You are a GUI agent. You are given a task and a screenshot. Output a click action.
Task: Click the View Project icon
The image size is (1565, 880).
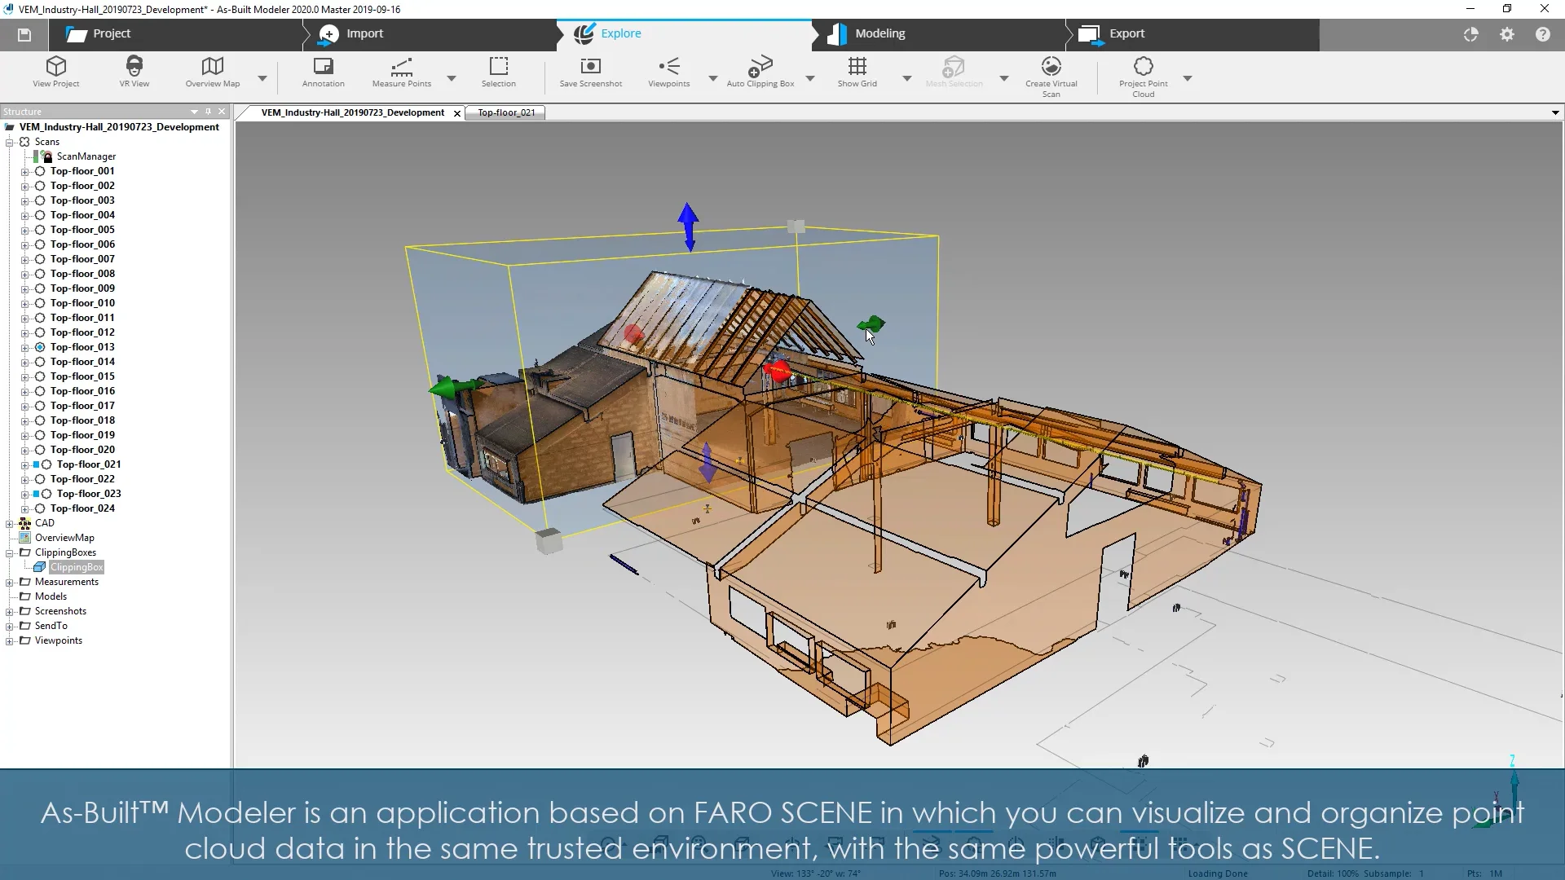tap(55, 67)
